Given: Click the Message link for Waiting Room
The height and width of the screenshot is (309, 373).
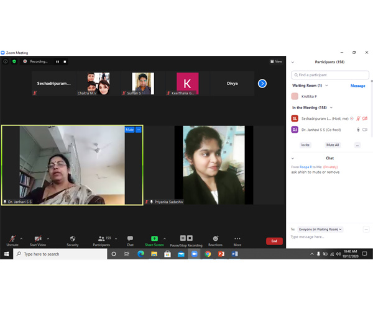Looking at the screenshot, I should pos(358,86).
